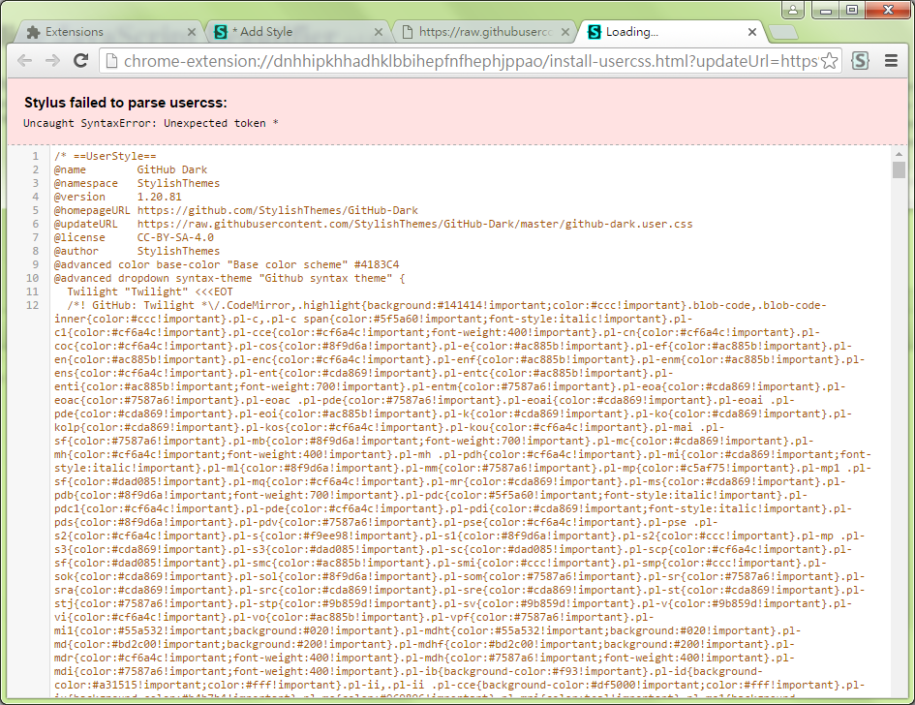Click the 'Stylus failed to parse usercss:' heading
The image size is (915, 705).
click(126, 103)
